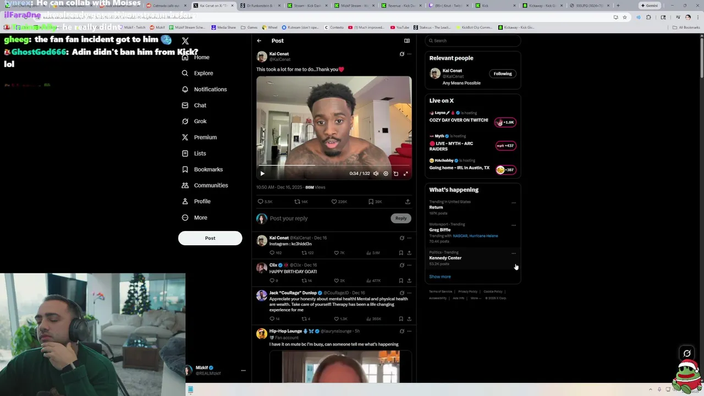Image resolution: width=704 pixels, height=396 pixels.
Task: Open Grok from the sidebar
Action: click(194, 121)
